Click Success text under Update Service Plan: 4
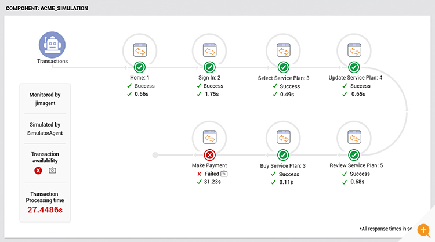 (360, 86)
